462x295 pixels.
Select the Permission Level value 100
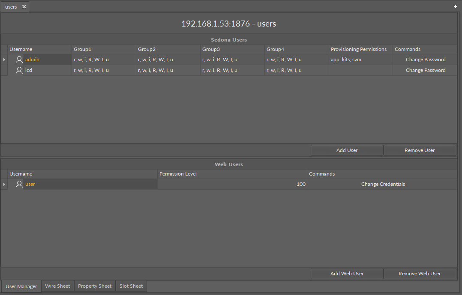tap(300, 184)
